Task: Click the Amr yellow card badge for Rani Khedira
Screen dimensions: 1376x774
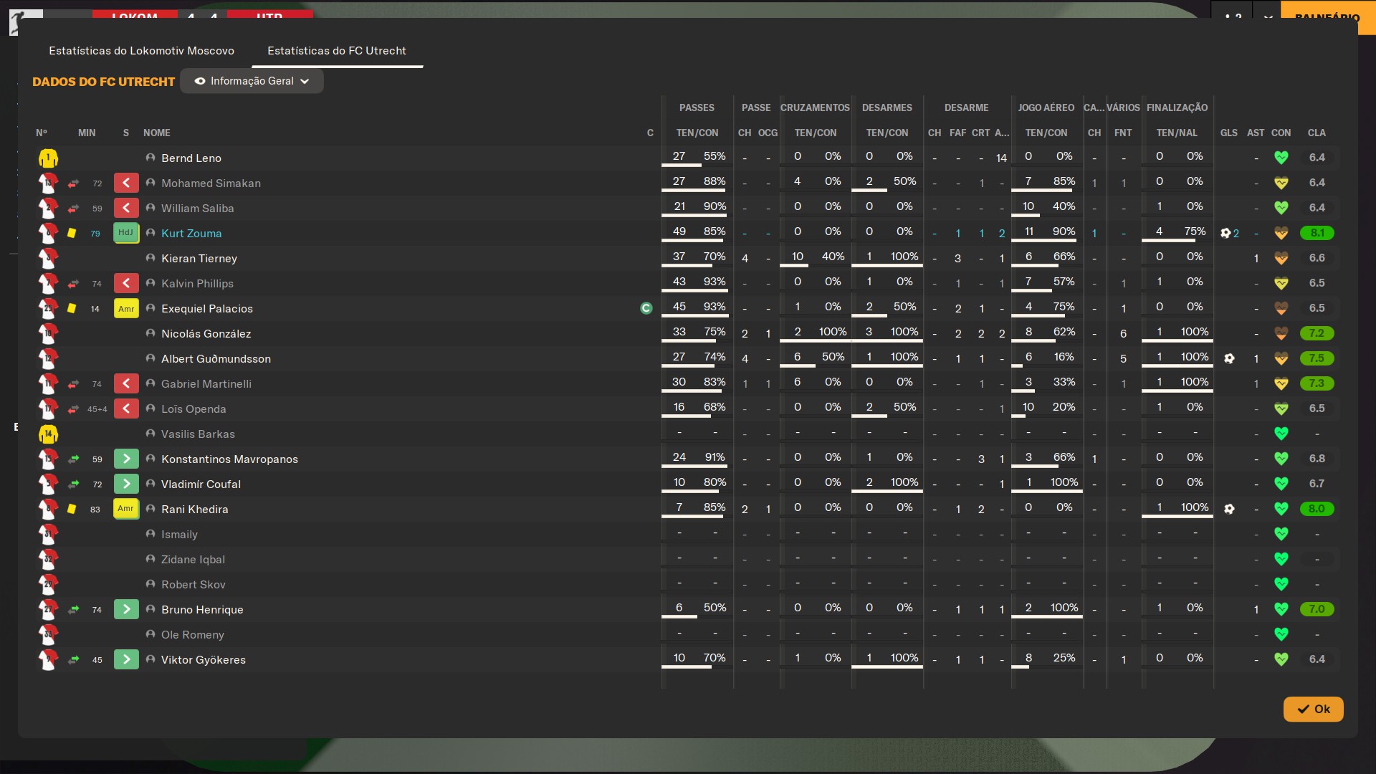Action: click(126, 509)
